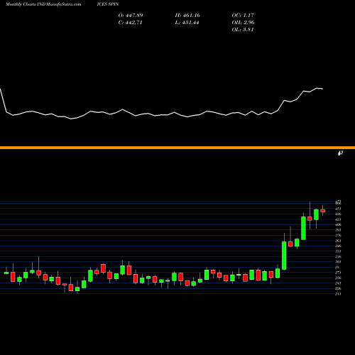Screen dimensions: 355x355
Task: Select the low value 'L: 431.44'
Action: tap(187, 23)
